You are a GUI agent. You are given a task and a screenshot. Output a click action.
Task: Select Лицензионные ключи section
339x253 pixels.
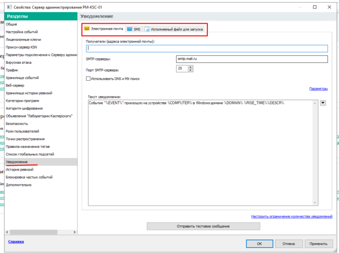(41, 40)
